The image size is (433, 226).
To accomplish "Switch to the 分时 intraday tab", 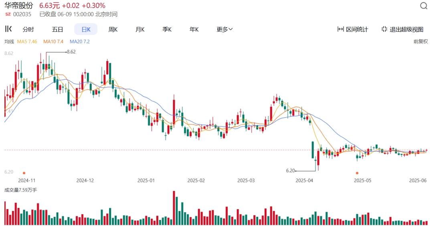I will point(28,29).
